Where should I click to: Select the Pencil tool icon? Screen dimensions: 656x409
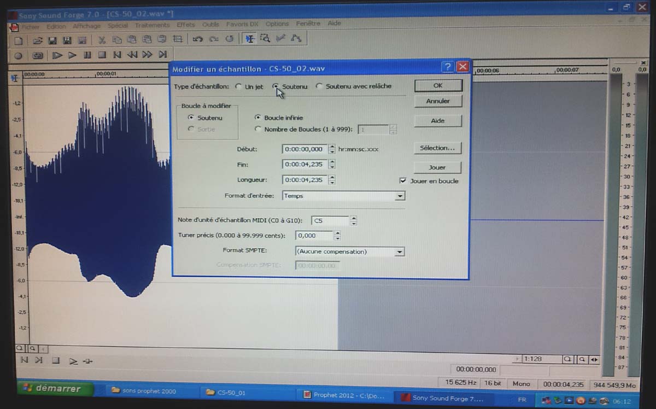click(281, 38)
